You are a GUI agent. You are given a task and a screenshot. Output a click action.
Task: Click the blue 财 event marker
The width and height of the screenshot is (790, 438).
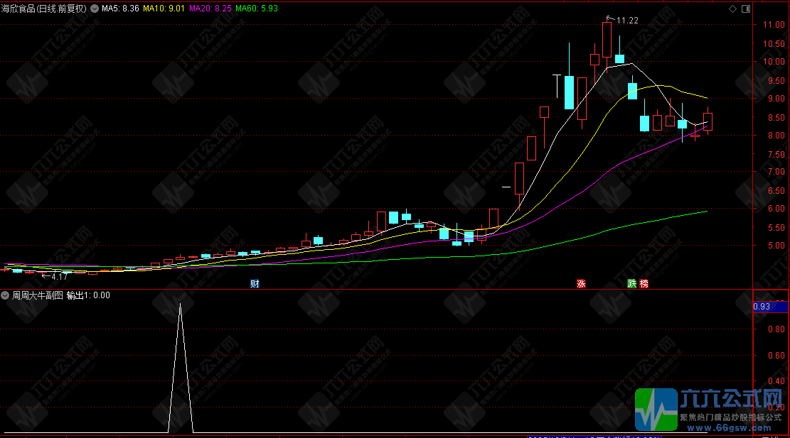coord(255,284)
